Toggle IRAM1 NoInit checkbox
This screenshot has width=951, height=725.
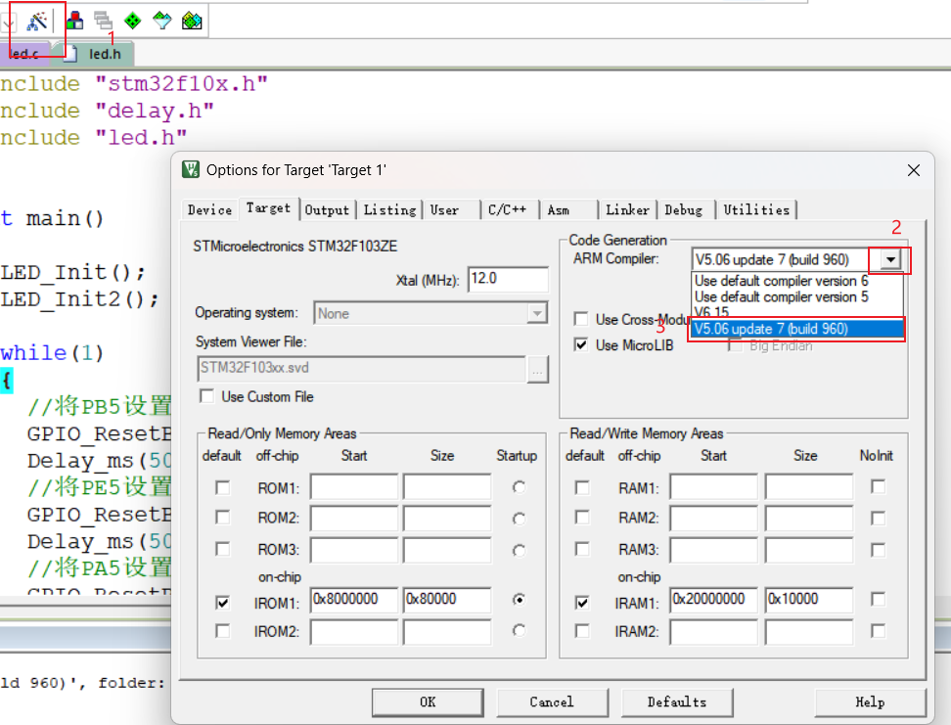click(x=878, y=600)
